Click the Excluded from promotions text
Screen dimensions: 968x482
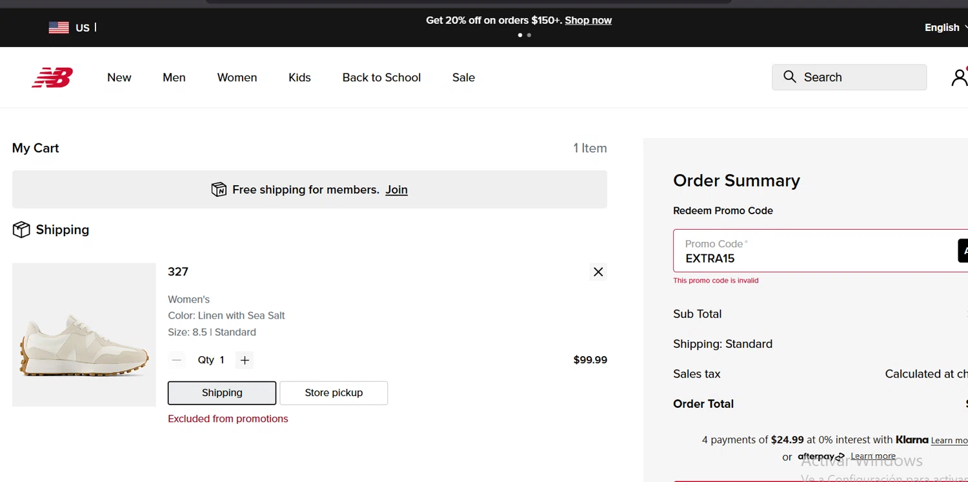(x=228, y=419)
